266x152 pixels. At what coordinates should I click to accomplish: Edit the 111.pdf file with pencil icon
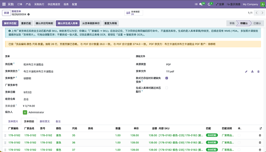[246, 72]
